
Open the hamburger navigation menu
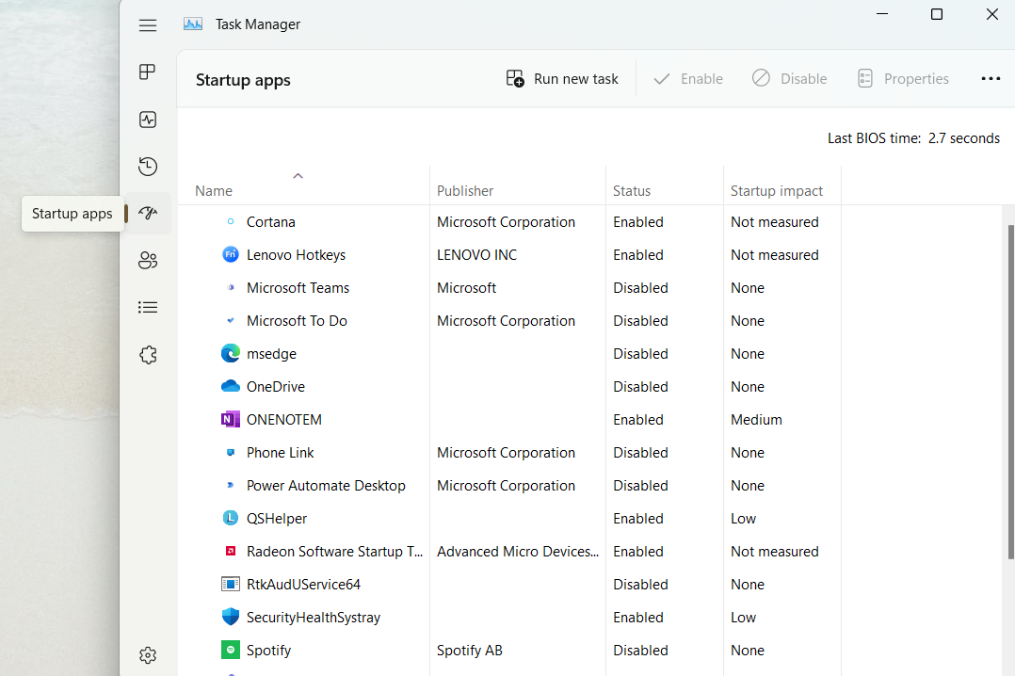(x=148, y=25)
